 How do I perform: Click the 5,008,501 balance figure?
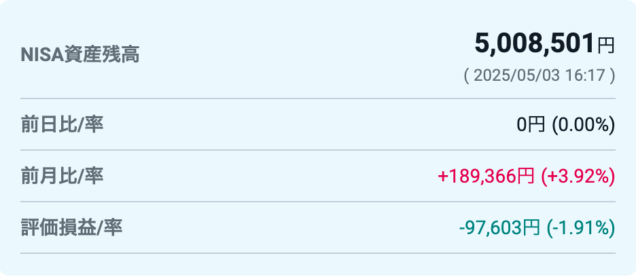pos(535,44)
